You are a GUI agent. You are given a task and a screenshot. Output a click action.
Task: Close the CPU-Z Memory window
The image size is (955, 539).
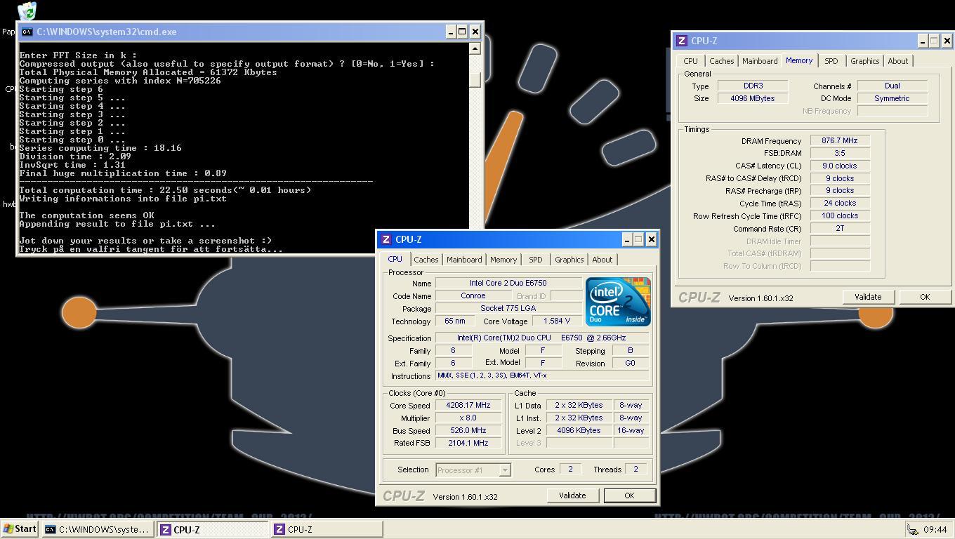point(947,41)
